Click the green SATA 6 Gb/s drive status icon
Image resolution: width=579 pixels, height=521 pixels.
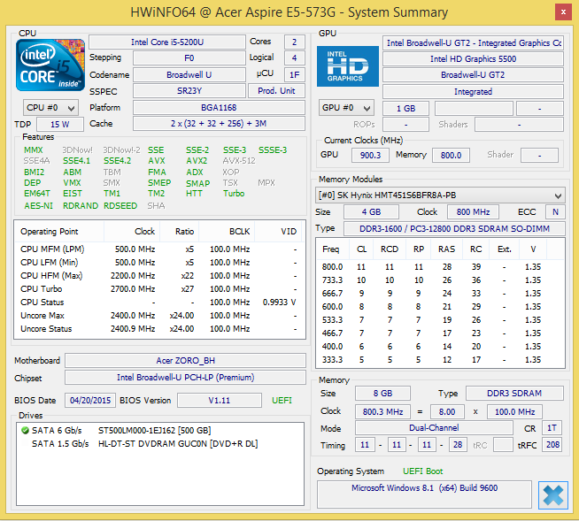coord(25,430)
